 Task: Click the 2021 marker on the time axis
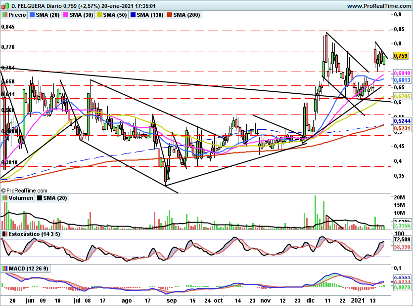coord(358,301)
